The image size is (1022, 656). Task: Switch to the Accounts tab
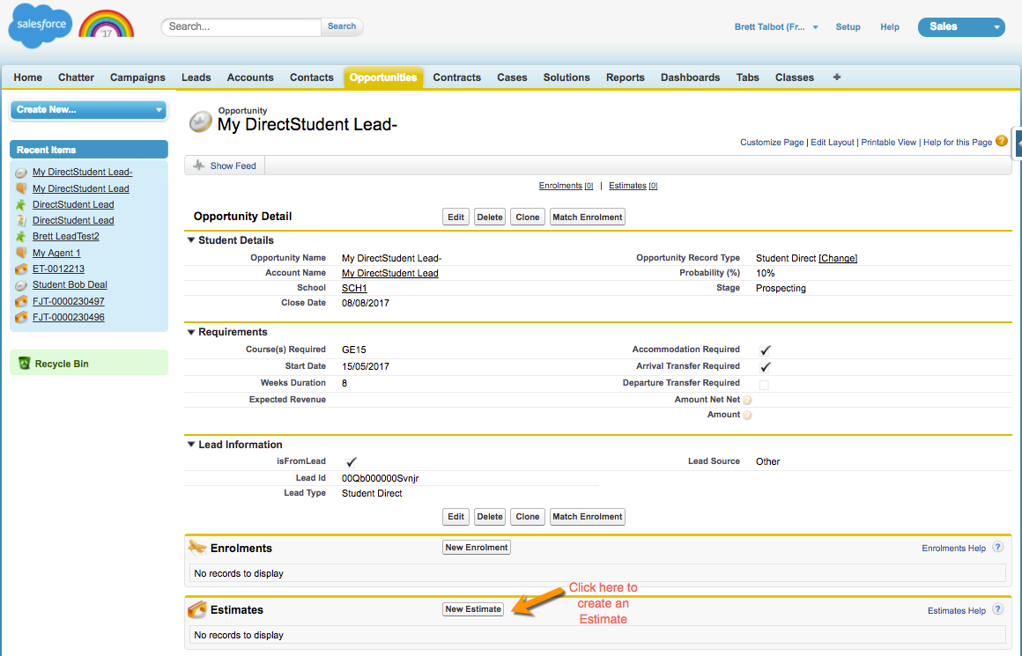click(250, 77)
